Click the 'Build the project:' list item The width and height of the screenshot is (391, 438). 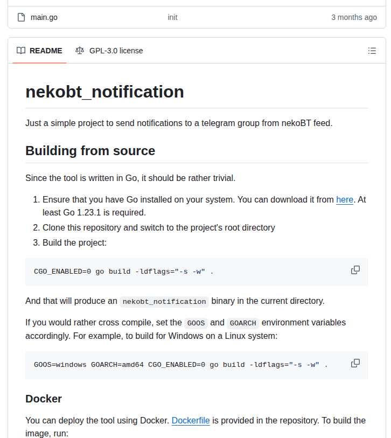[74, 243]
